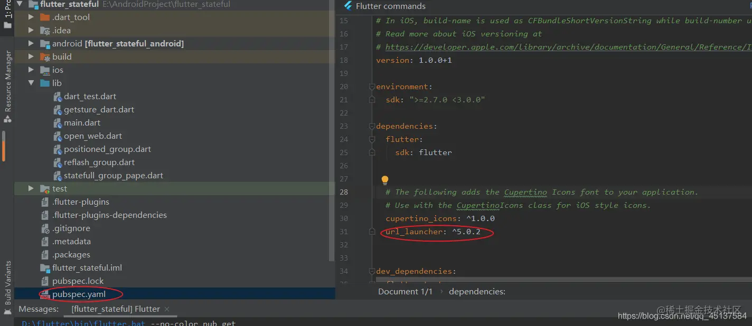Fold the environment block in the gutter
This screenshot has height=326, width=752.
[372, 87]
